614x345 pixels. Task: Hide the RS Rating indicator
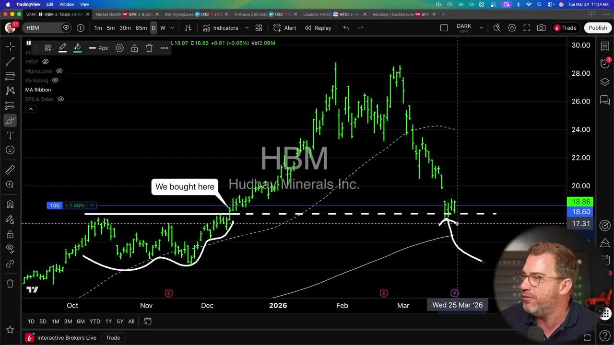click(55, 80)
